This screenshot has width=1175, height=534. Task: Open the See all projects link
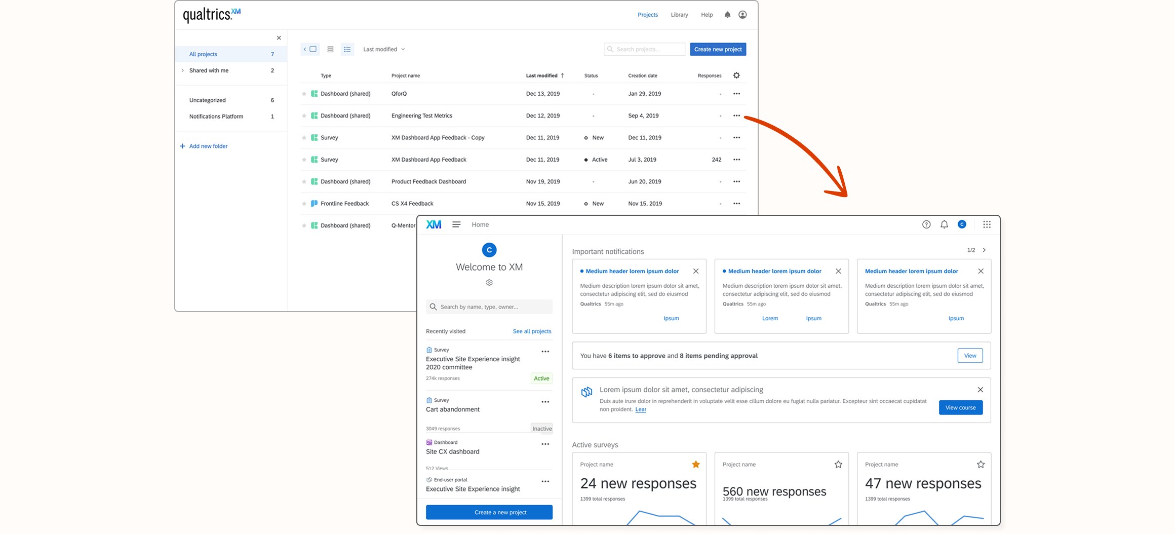click(x=532, y=331)
